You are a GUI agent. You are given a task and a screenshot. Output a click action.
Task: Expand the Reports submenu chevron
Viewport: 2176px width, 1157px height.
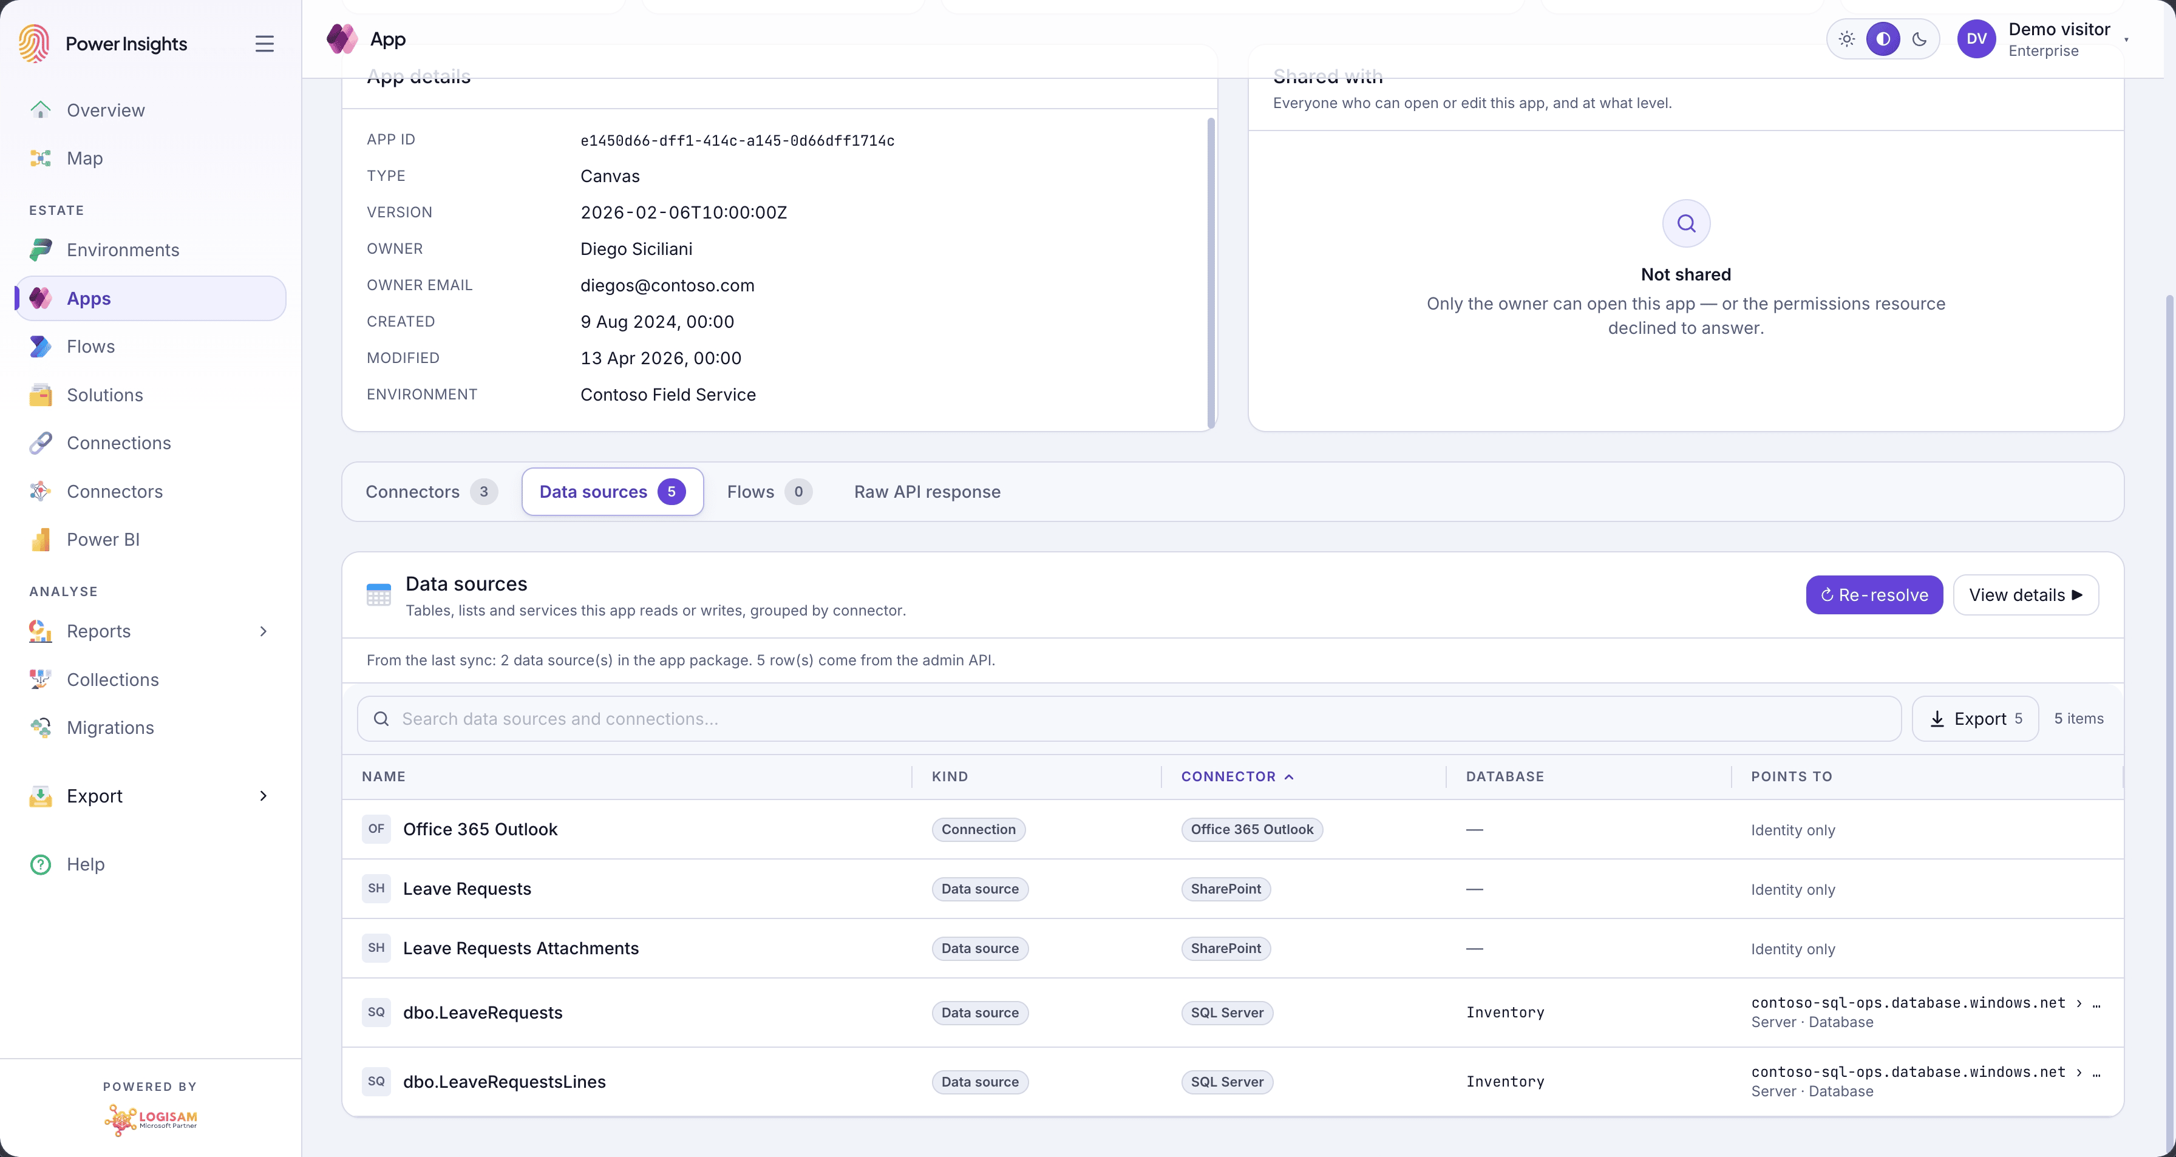(x=263, y=631)
